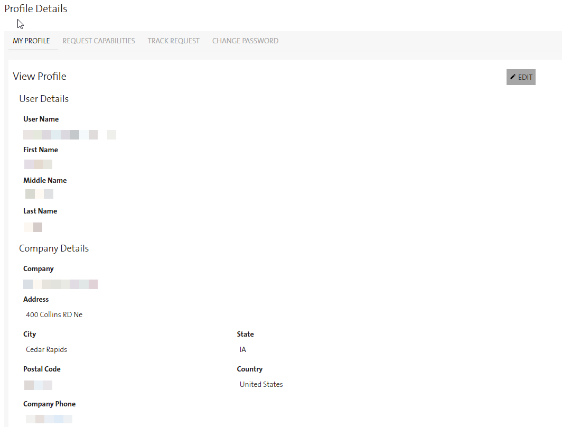Open the Track Request tab
Image resolution: width=562 pixels, height=427 pixels.
(173, 41)
